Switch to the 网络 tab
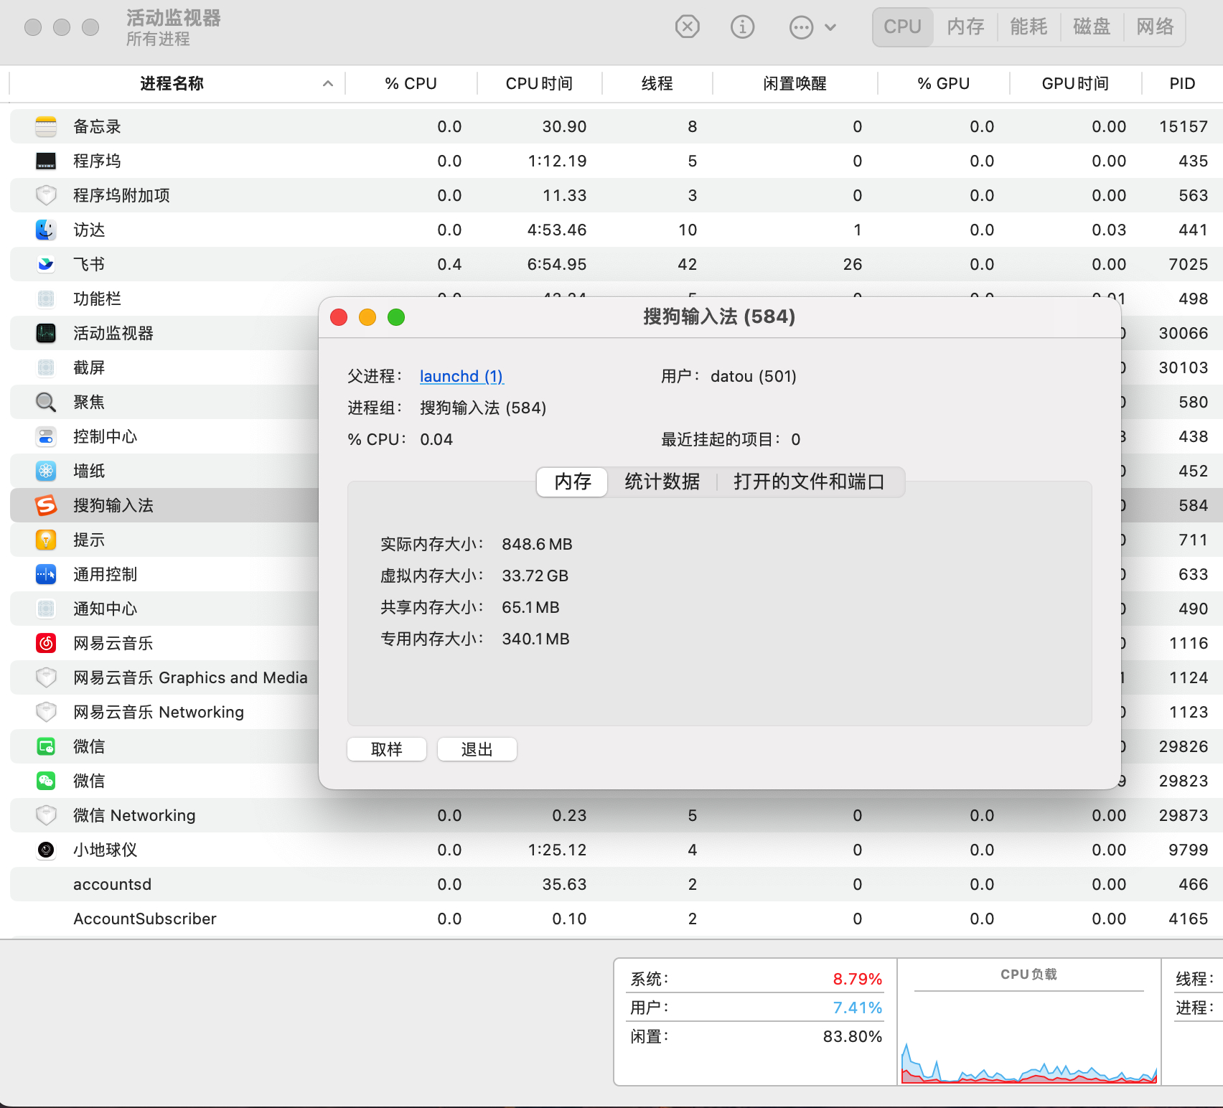The width and height of the screenshot is (1223, 1108). point(1155,27)
